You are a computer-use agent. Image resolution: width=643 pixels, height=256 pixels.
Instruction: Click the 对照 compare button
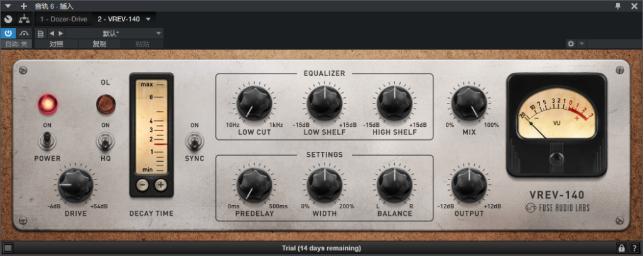click(56, 44)
